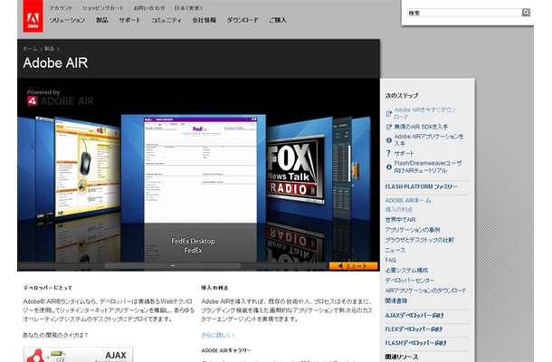
Task: Click the carousel scroll bar below showcase
Action: [x=173, y=266]
